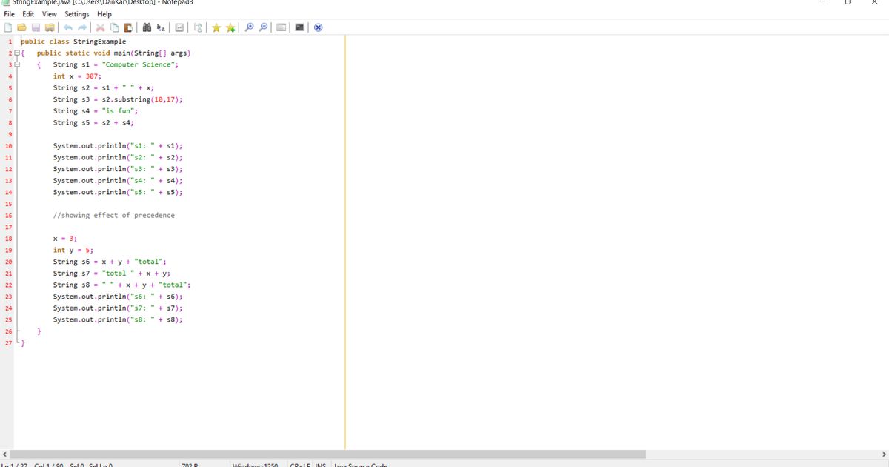Collapse fold marker at closing brace line 26
Screen dimensions: 889x467
18,331
